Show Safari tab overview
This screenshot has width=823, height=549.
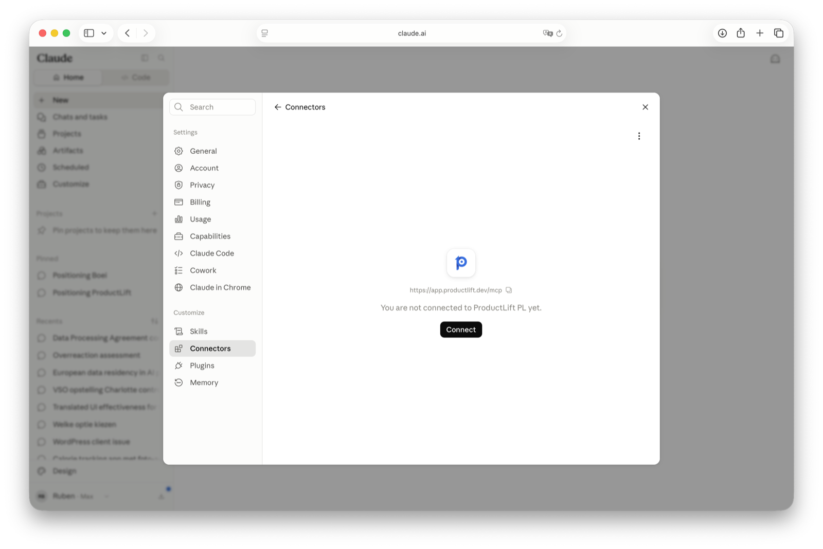(x=779, y=33)
